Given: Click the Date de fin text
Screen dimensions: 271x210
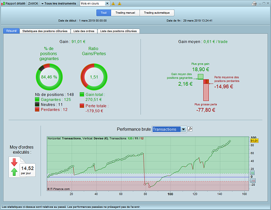Looking at the screenshot, I should [x=189, y=21].
